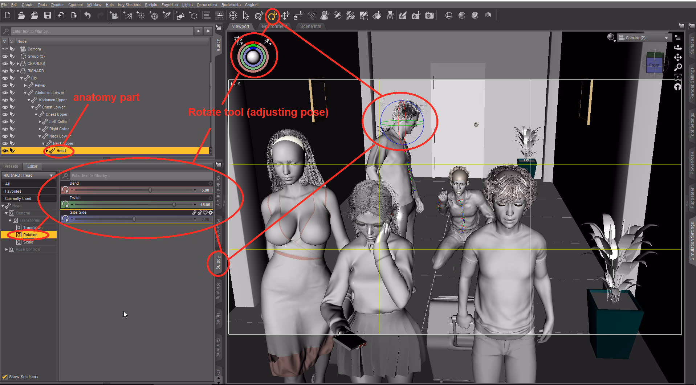Select the Translate tool icon

tap(285, 16)
